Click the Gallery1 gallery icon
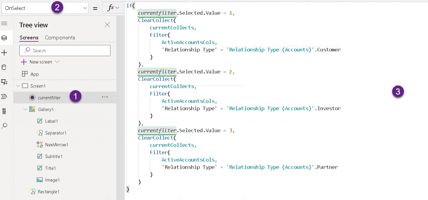This screenshot has width=428, height=200. 32,109
